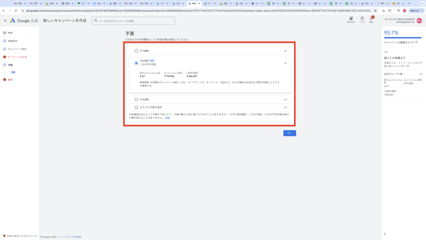This screenshot has height=240, width=426.
Task: Click the page or campaign search field
Action: pos(133,21)
